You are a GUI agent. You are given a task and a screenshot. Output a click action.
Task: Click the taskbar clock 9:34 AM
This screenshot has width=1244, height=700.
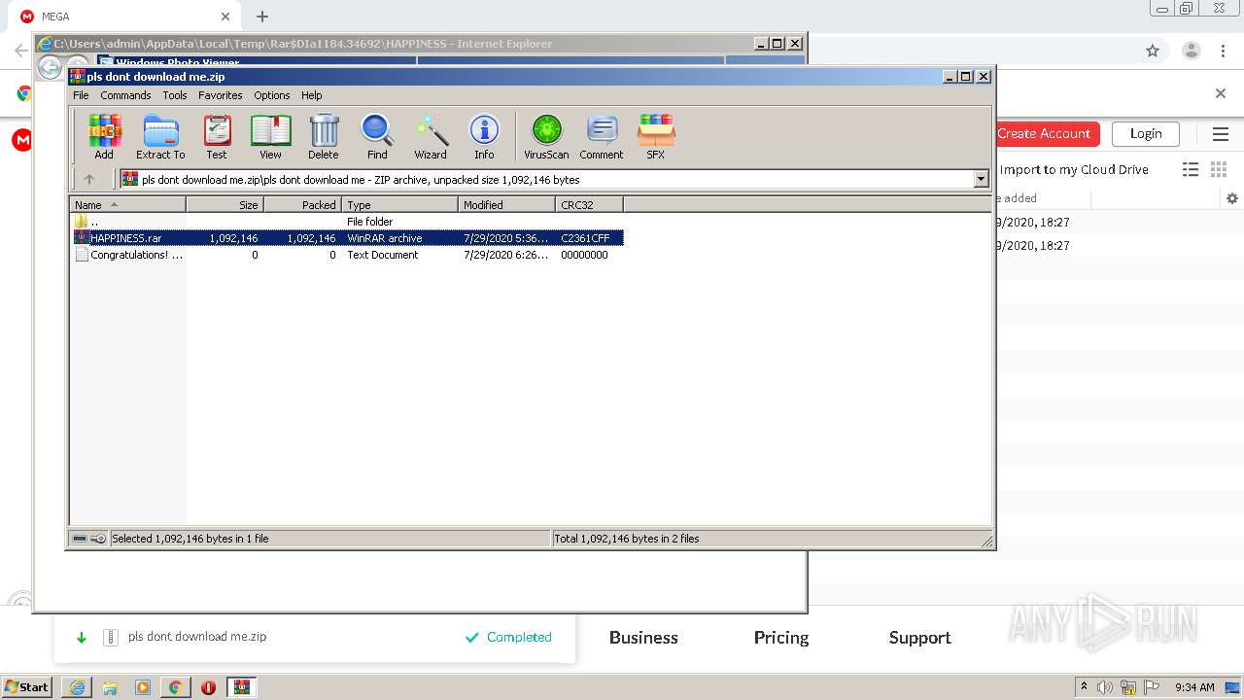[1194, 687]
